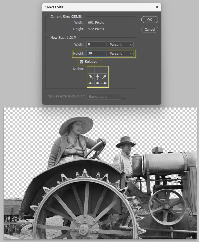Confirm canvas size with OK button
The image size is (199, 242).
pyautogui.click(x=150, y=20)
